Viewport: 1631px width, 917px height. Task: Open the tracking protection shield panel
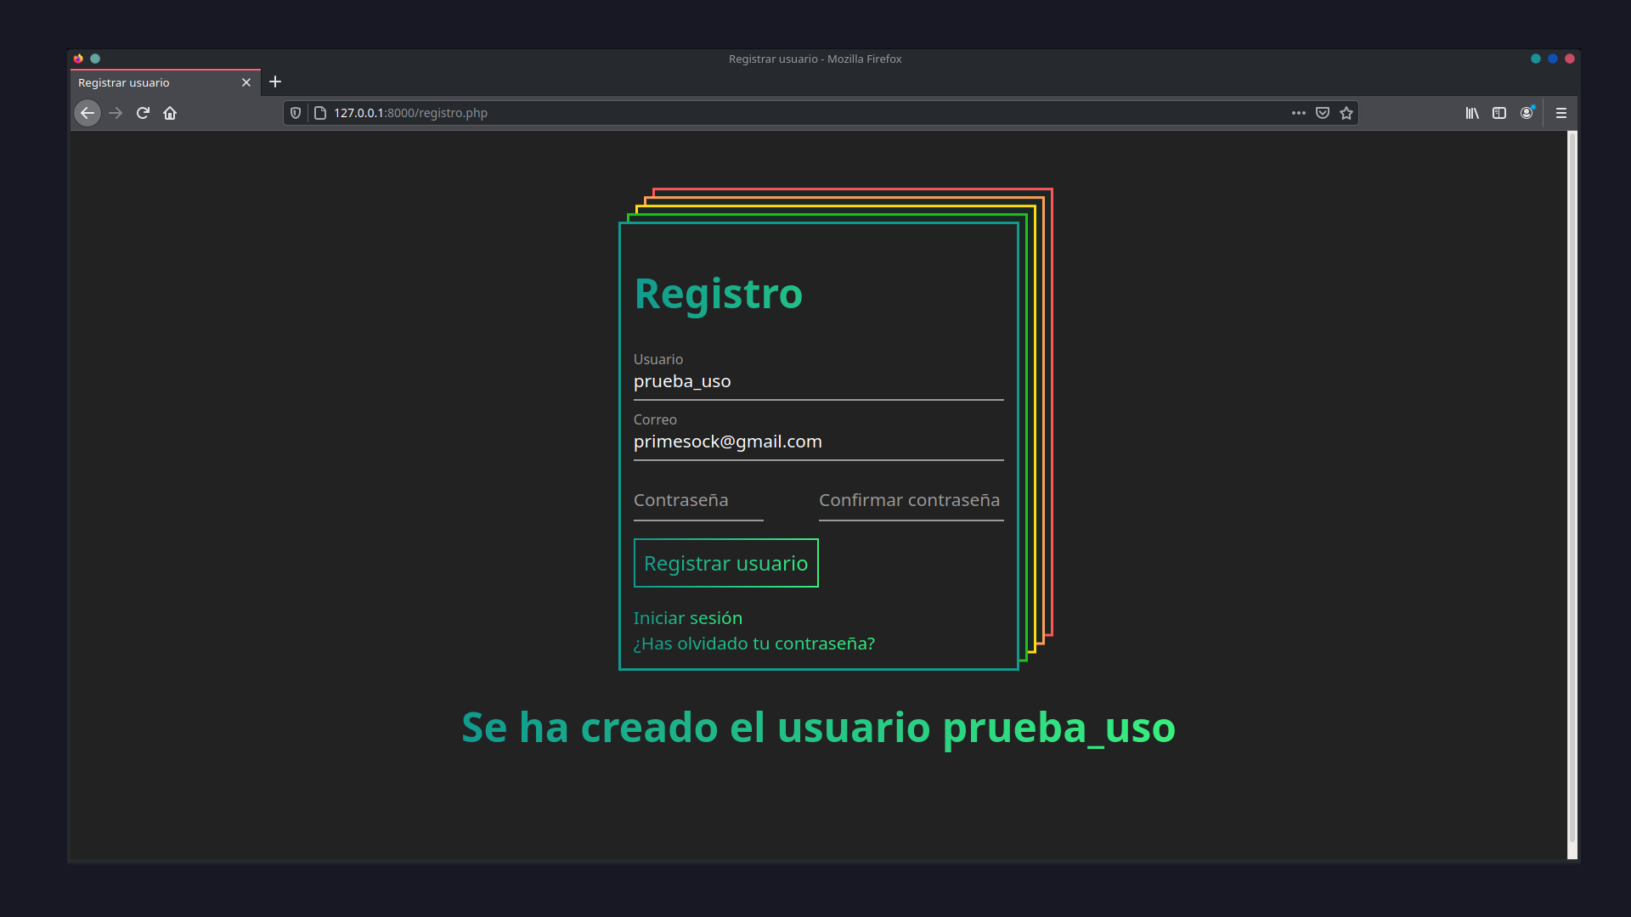295,113
